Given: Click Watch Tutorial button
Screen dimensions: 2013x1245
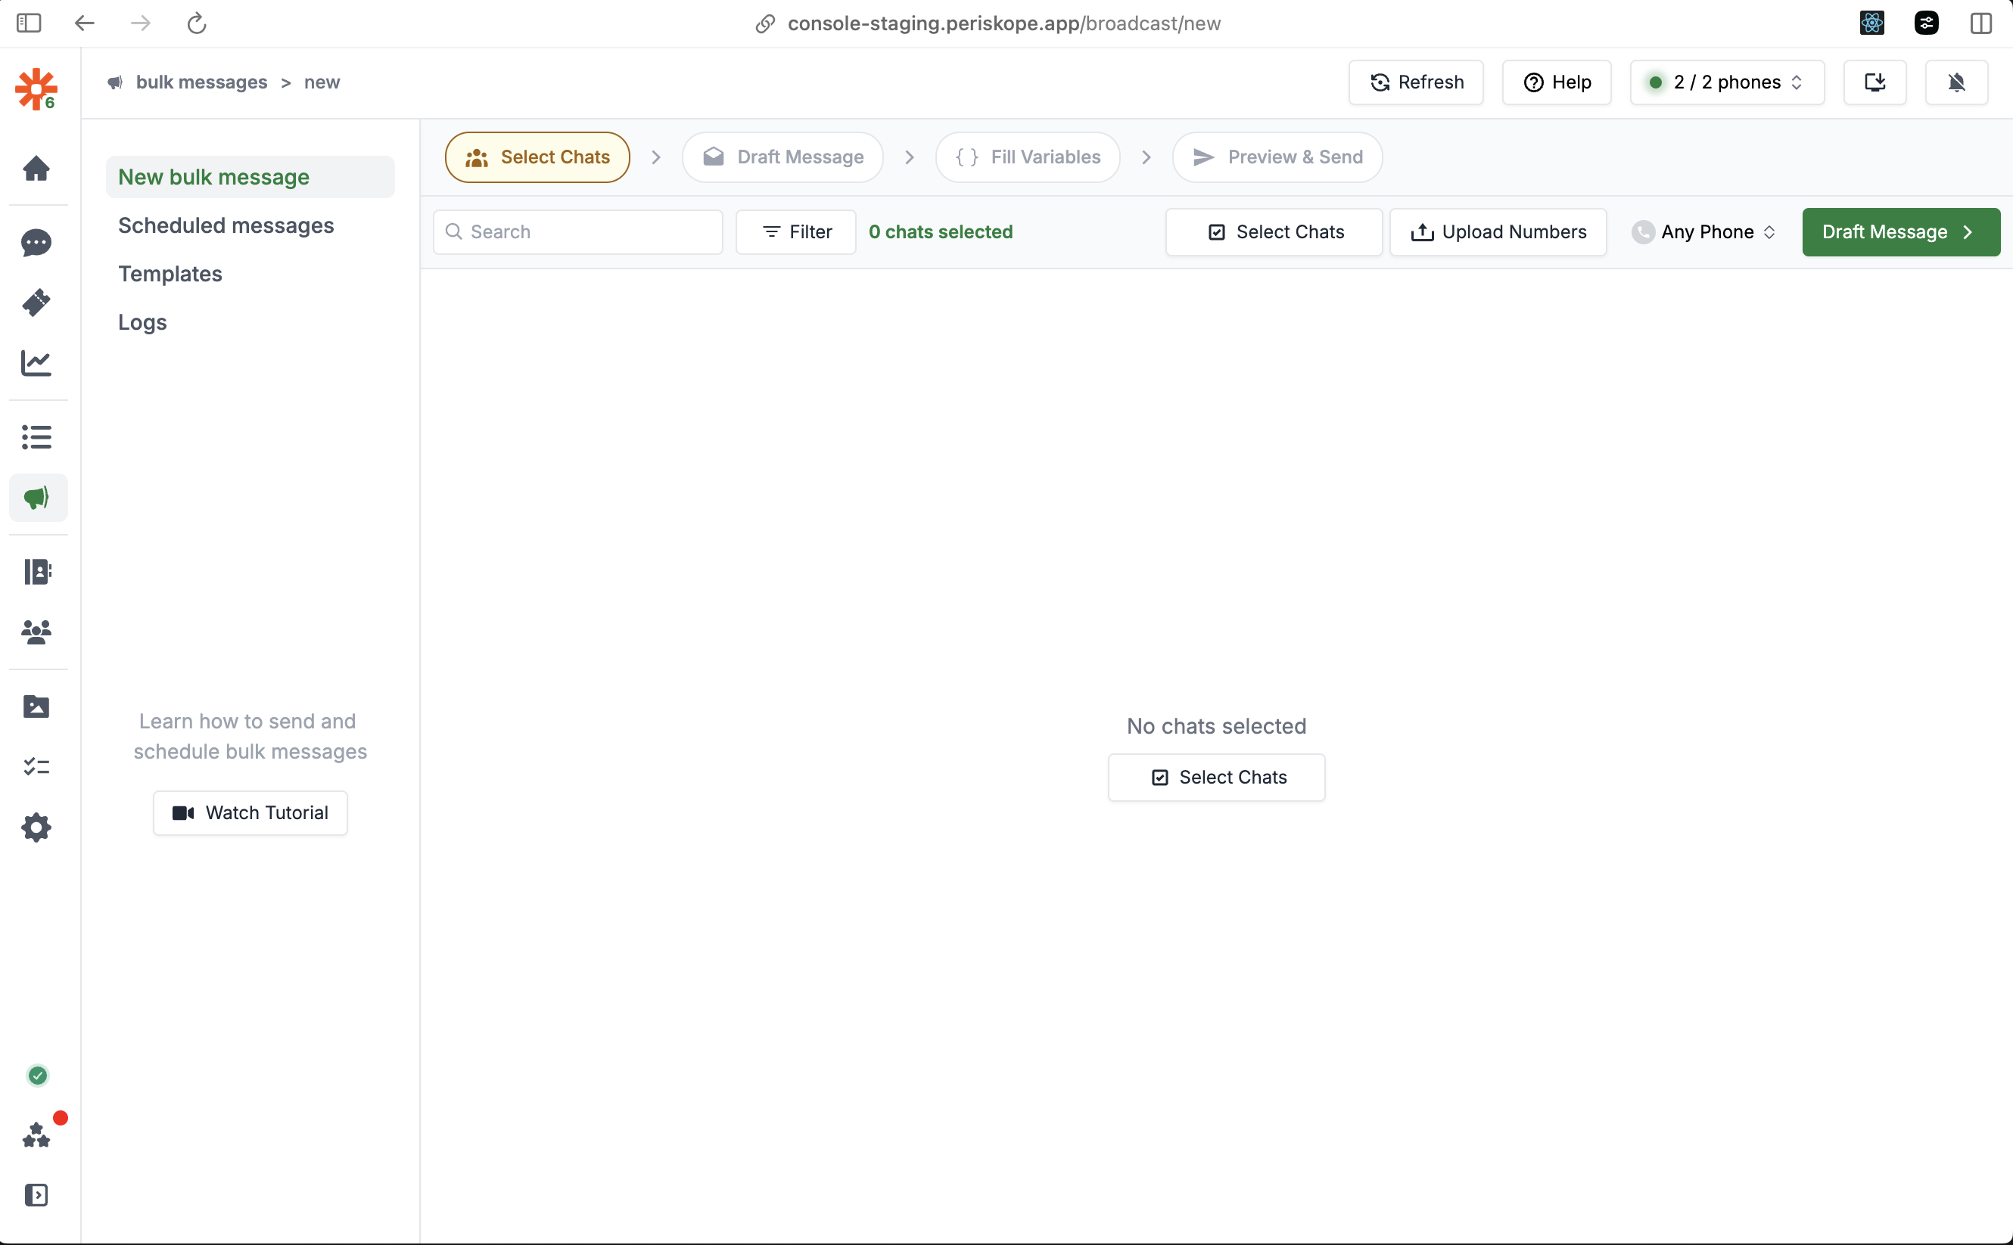Looking at the screenshot, I should pos(250,812).
